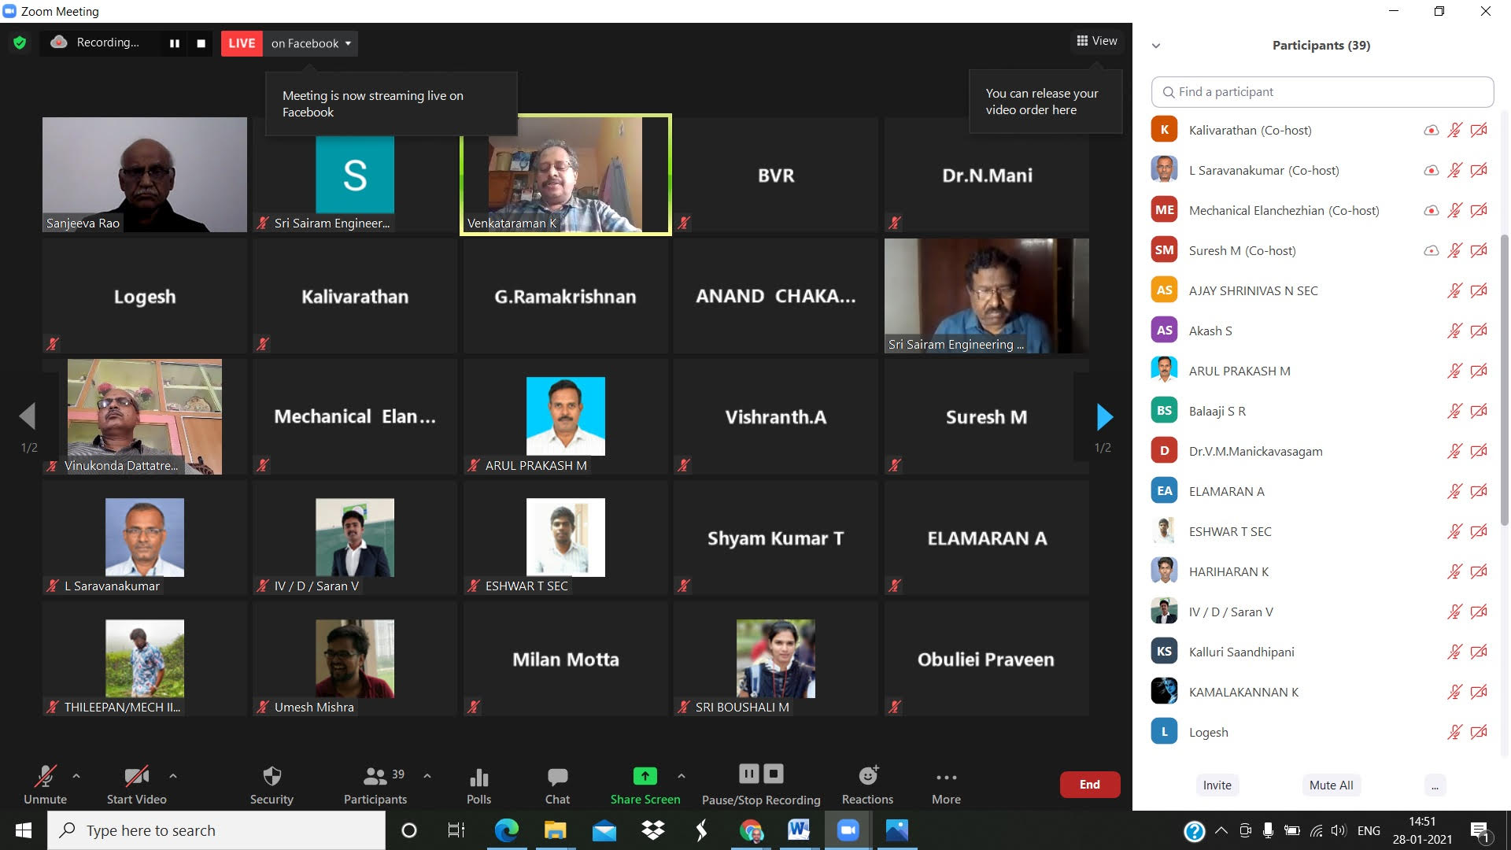This screenshot has height=850, width=1511.
Task: Toggle Suresh M's microphone icon in list
Action: click(x=1454, y=251)
